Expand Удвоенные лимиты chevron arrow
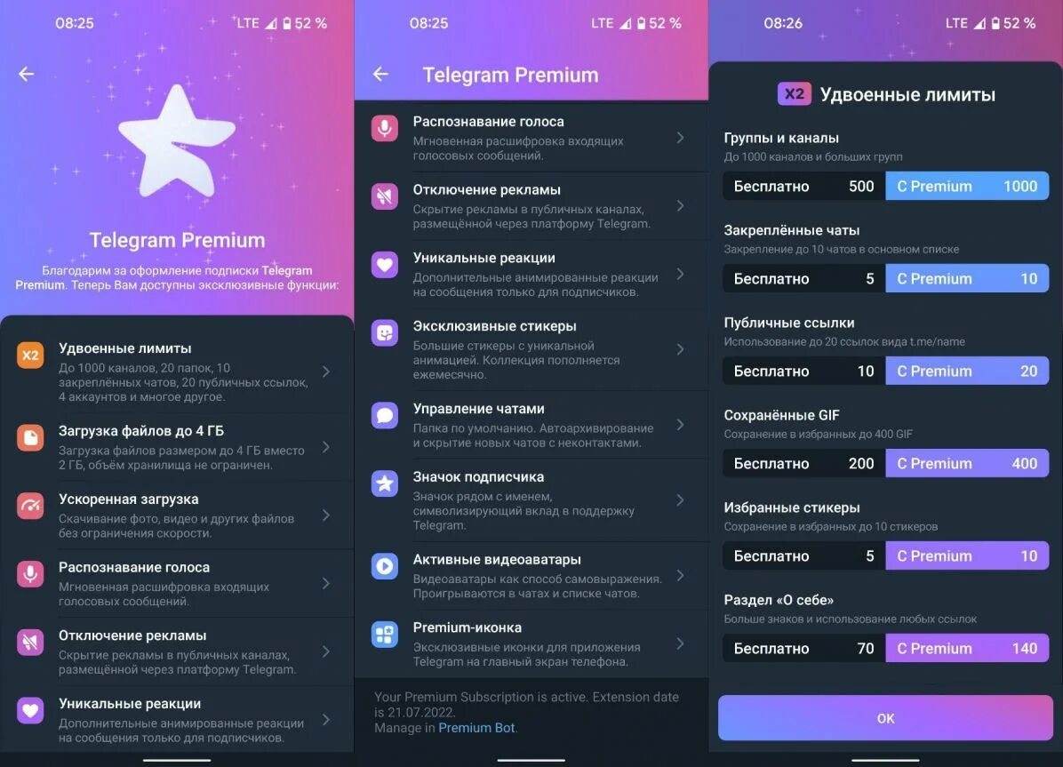1063x767 pixels. (x=326, y=372)
